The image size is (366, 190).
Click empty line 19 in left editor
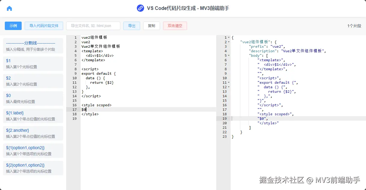coord(148,119)
